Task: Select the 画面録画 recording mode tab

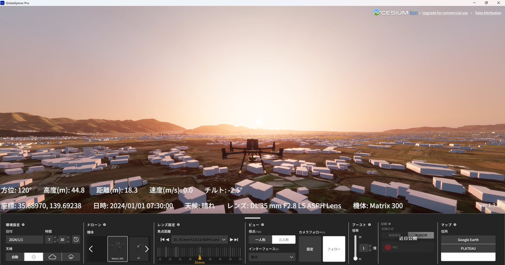Action: point(396,235)
